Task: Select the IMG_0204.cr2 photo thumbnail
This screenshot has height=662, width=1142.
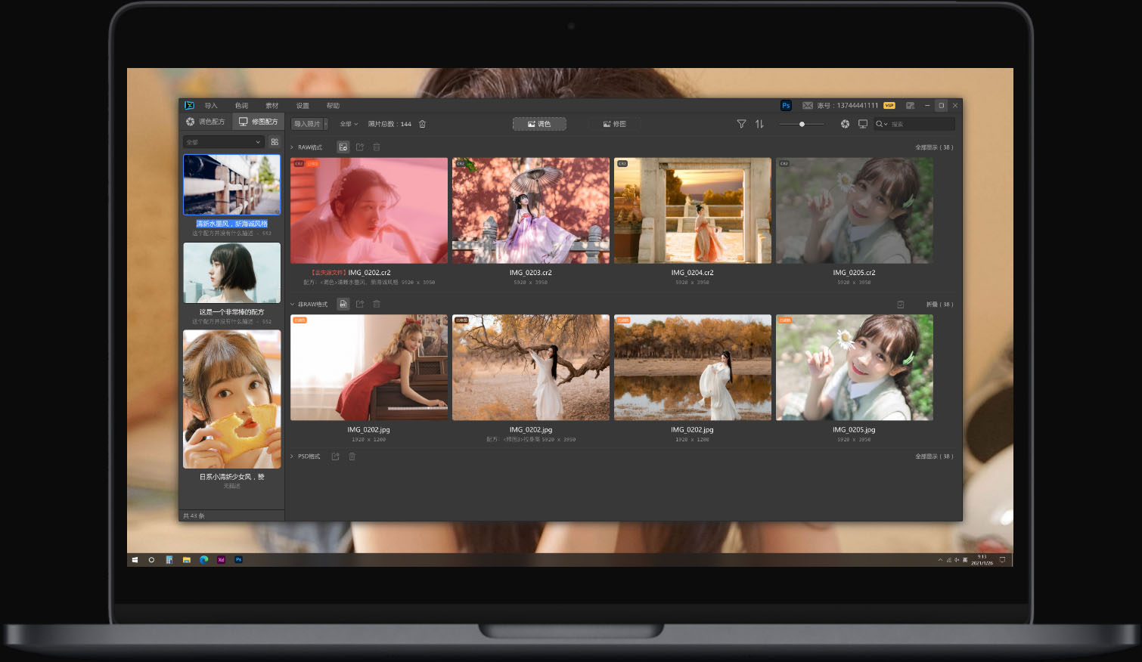Action: click(x=692, y=211)
